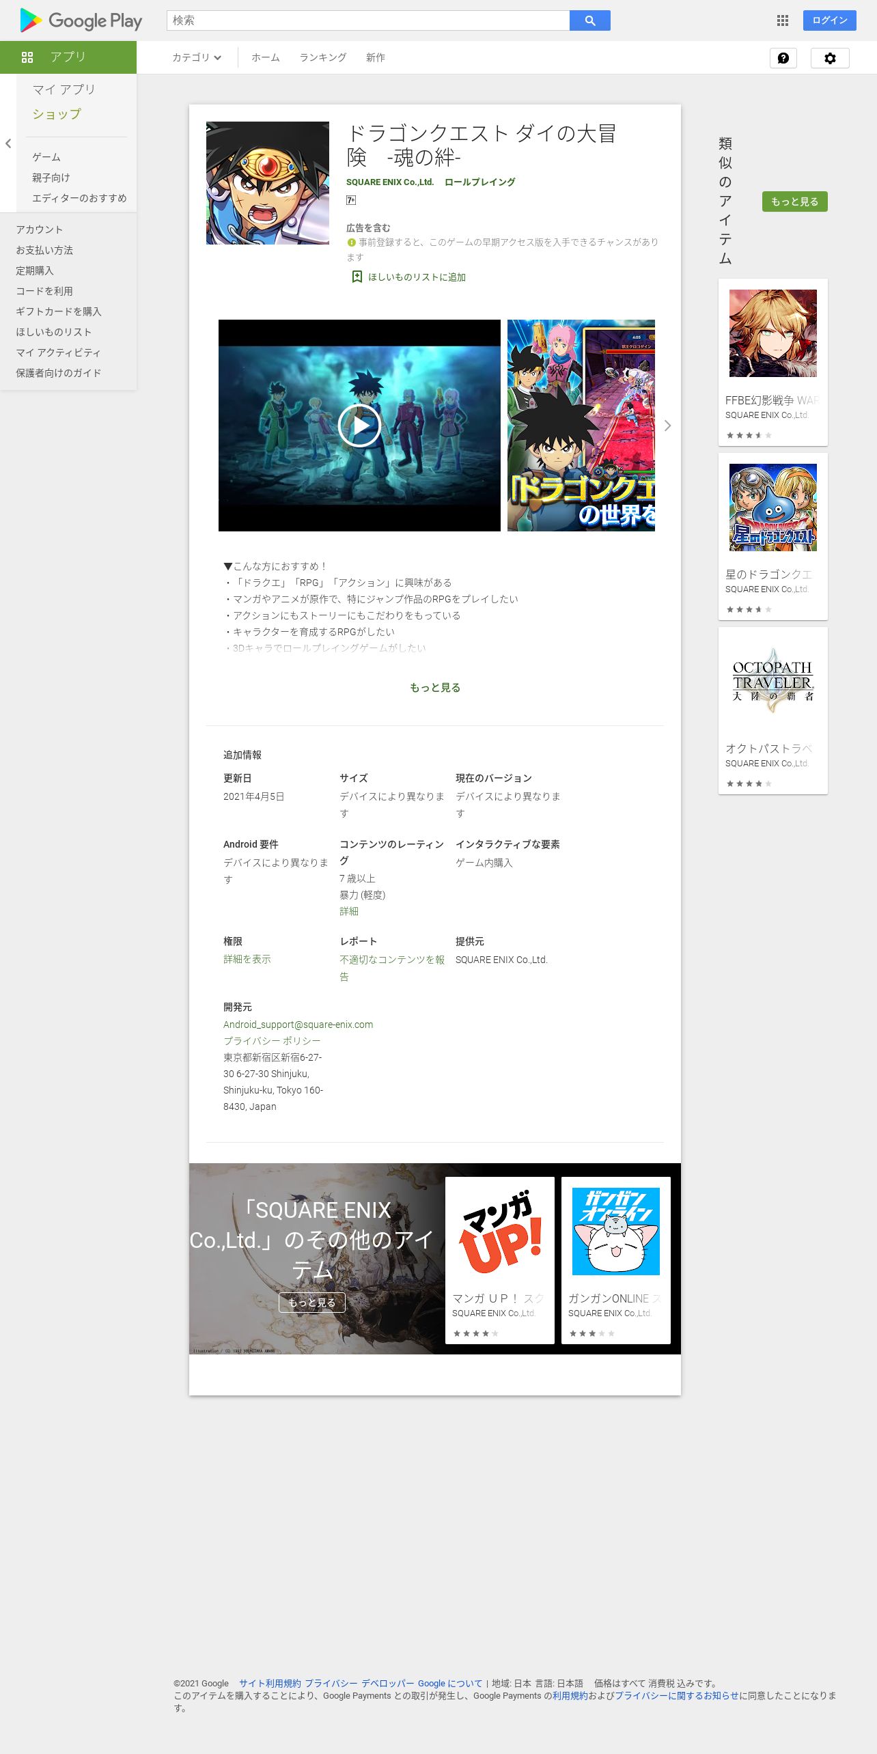Screen dimensions: 877x1754
Task: Select エディターのおすすめ in sidebar
Action: coord(79,198)
